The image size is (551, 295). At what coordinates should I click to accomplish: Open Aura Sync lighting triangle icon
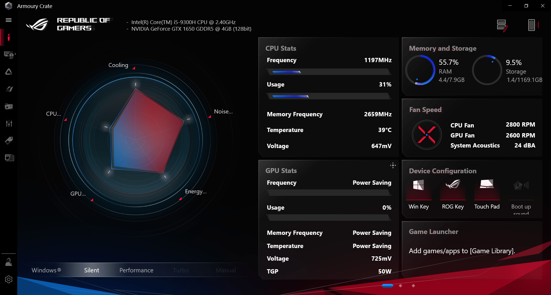(x=9, y=72)
